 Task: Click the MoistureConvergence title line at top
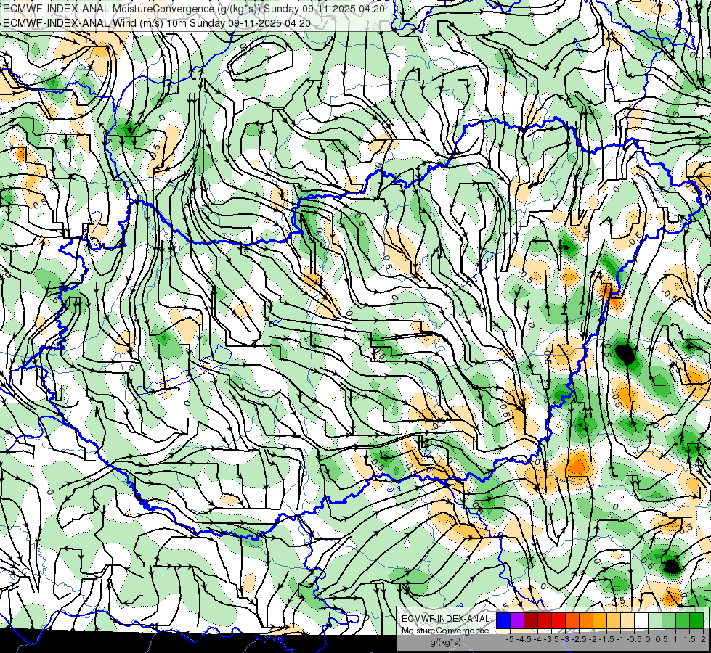point(194,9)
